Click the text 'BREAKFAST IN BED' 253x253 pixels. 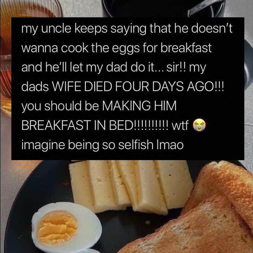pos(77,125)
